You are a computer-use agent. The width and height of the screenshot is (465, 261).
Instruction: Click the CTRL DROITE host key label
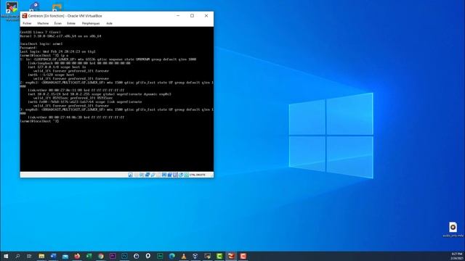tap(197, 175)
